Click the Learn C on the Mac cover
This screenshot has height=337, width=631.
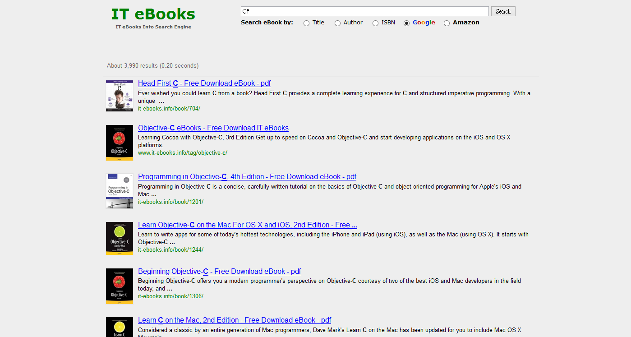(x=120, y=327)
